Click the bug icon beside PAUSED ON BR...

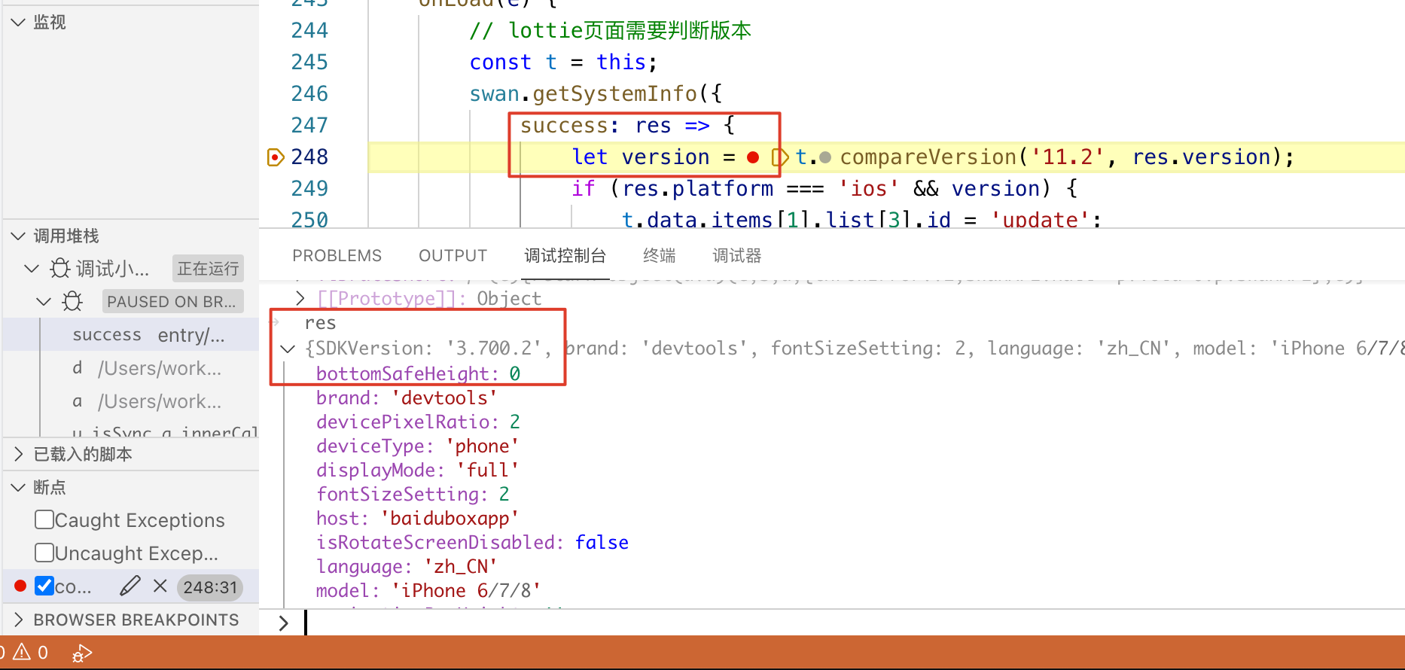tap(72, 302)
